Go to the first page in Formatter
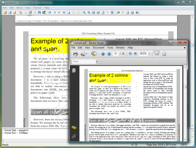Screen dimensions: 196x148 50,13
